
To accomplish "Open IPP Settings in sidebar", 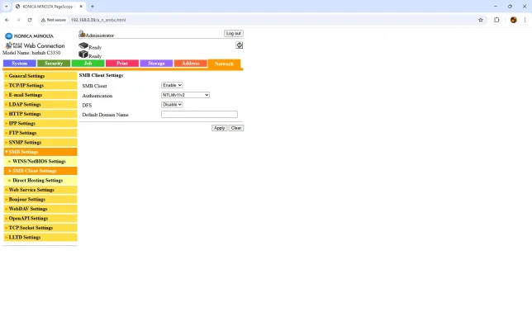I will pos(40,123).
